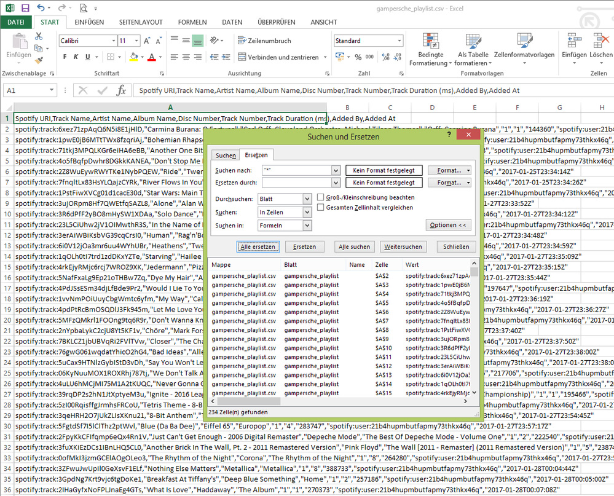Increase font size with the large A
The width and height of the screenshot is (614, 496).
147,41
